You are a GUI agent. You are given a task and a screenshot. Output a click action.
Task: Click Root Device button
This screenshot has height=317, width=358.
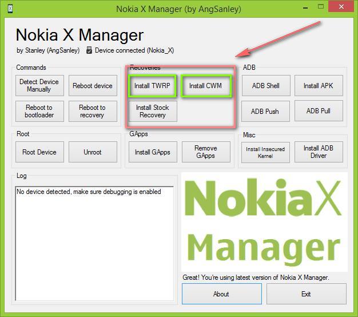(x=39, y=152)
